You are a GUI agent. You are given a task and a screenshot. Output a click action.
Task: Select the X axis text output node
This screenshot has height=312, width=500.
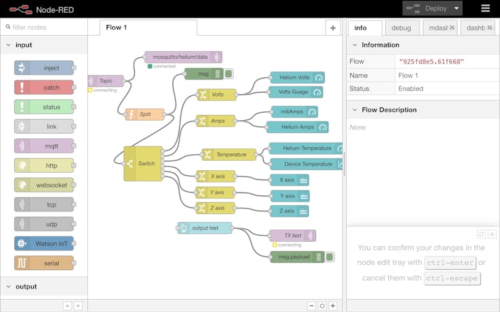[290, 180]
